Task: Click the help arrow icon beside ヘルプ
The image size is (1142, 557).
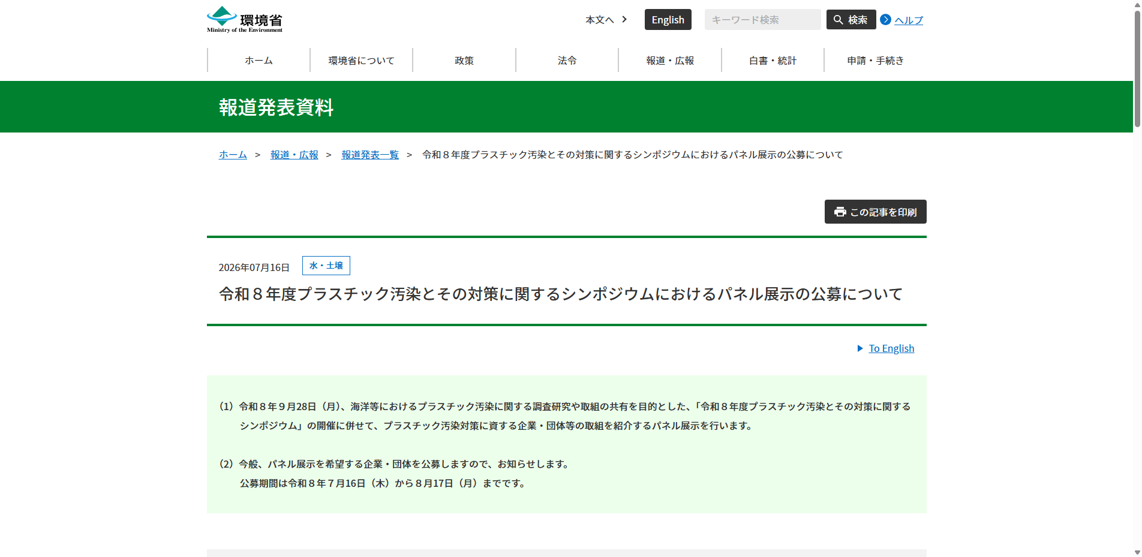Action: pos(885,20)
